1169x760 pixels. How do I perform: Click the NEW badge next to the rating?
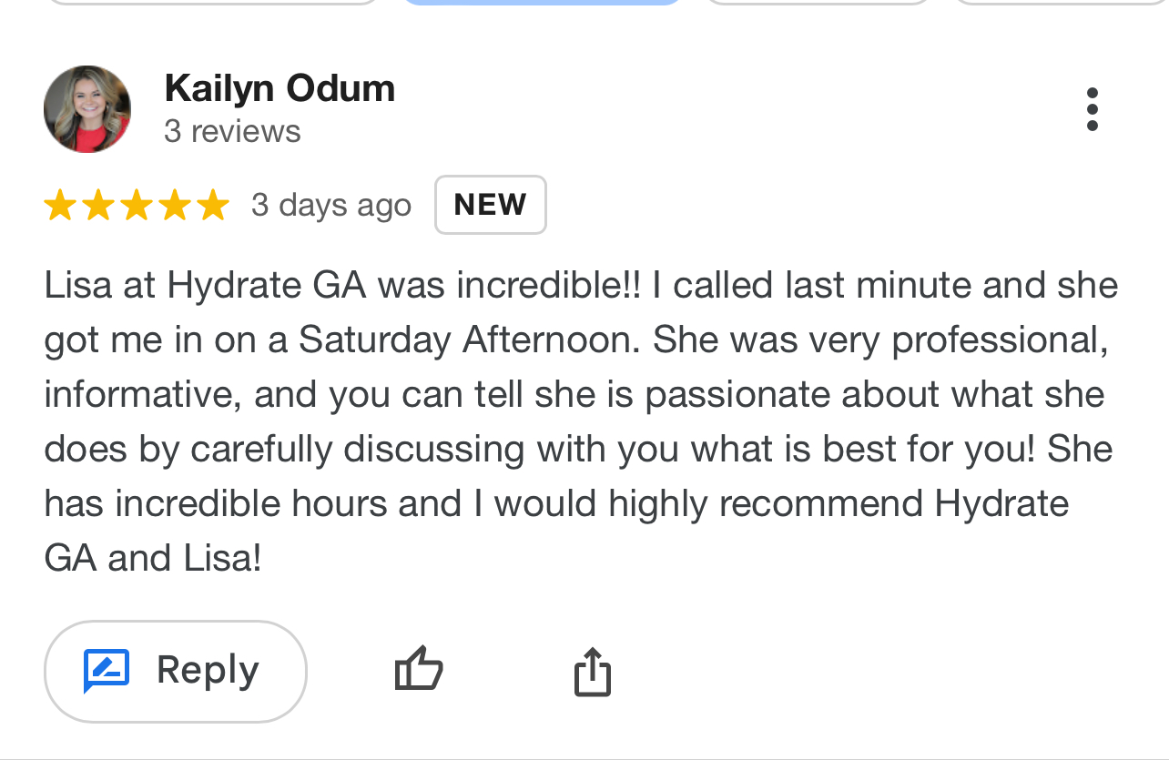coord(490,204)
